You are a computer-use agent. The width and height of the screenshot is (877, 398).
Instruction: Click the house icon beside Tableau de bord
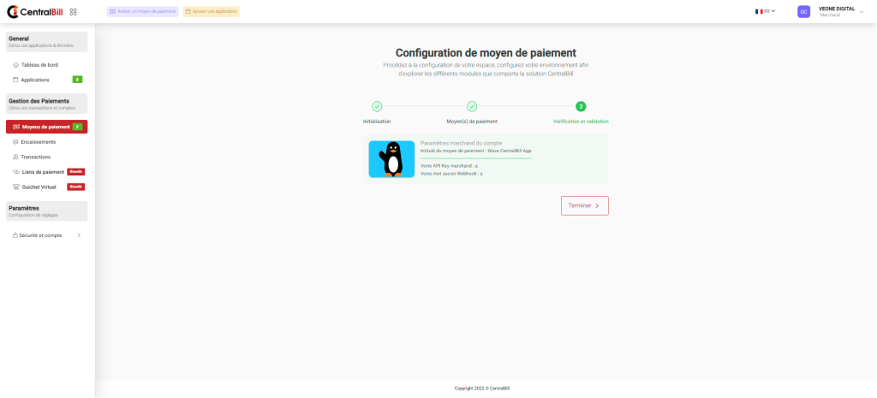[15, 65]
